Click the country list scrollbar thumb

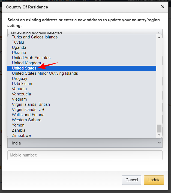tap(159, 128)
